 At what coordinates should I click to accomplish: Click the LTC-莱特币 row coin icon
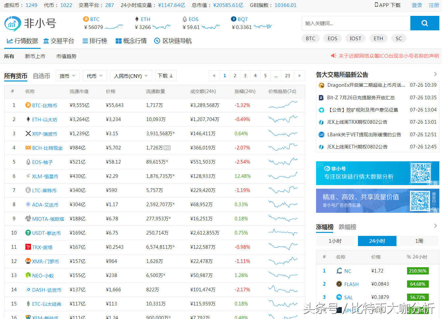coord(28,190)
